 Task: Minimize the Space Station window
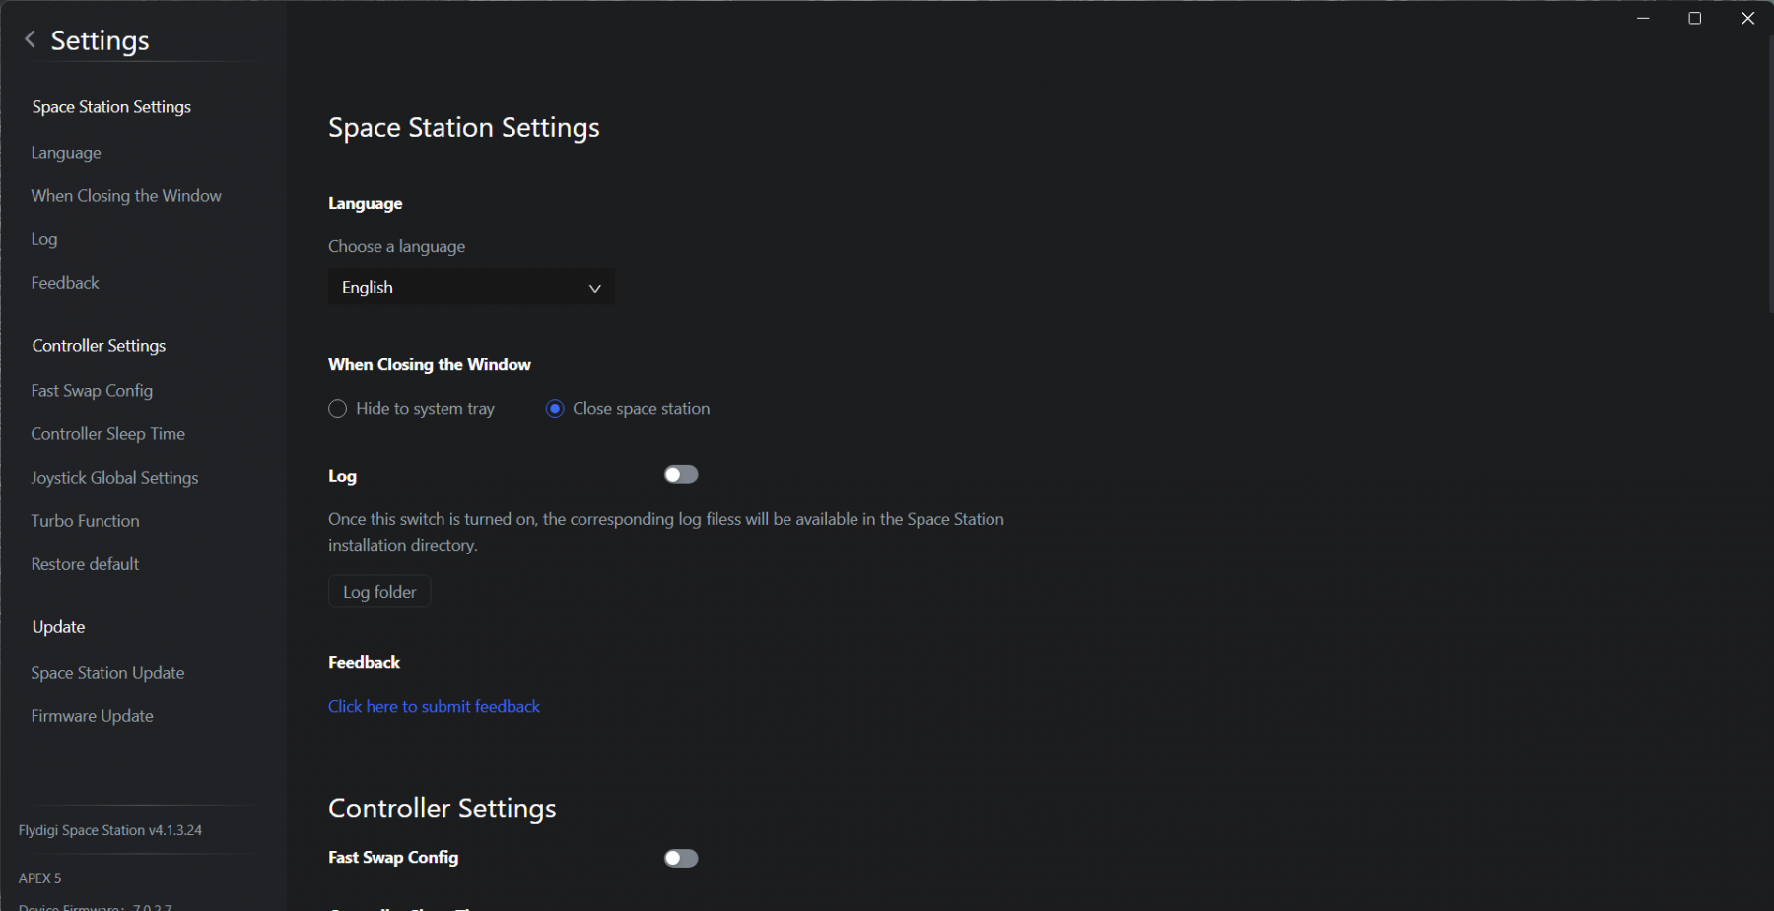click(1643, 18)
